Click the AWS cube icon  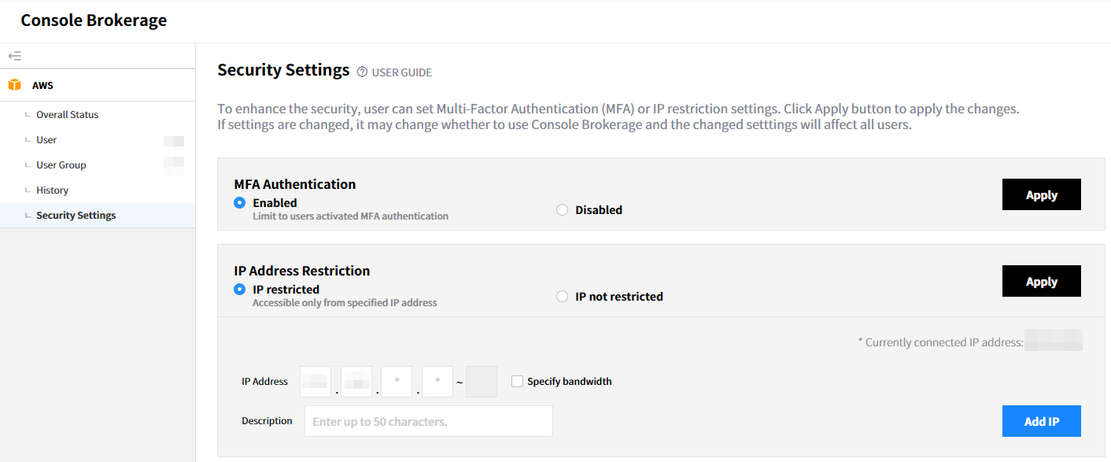coord(14,85)
